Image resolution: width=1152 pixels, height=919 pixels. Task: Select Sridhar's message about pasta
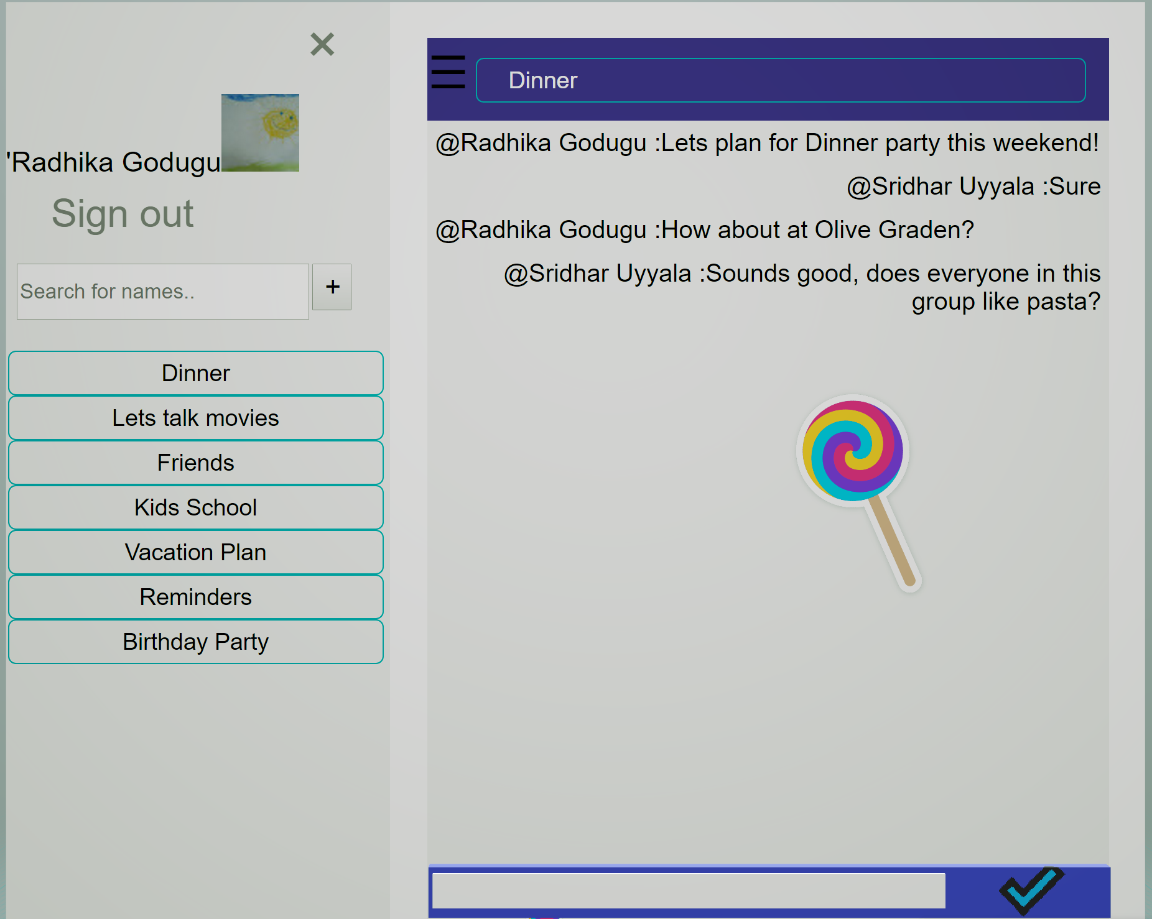point(801,287)
